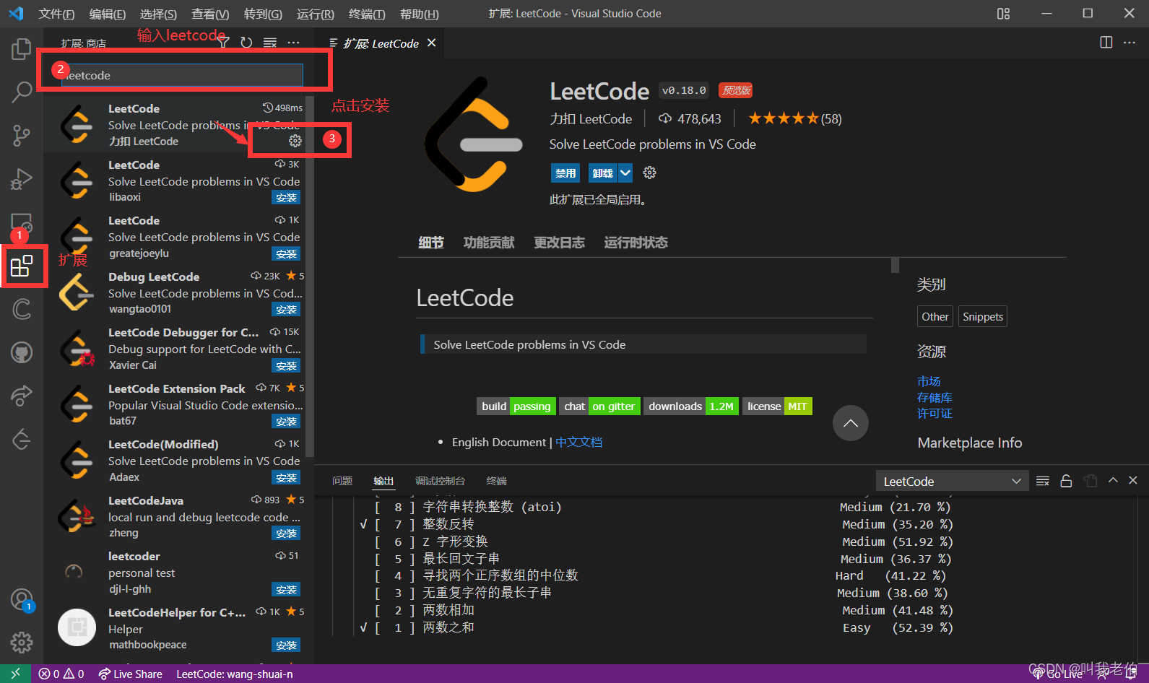Click the Snippets category tag
This screenshot has height=683, width=1149.
point(983,316)
